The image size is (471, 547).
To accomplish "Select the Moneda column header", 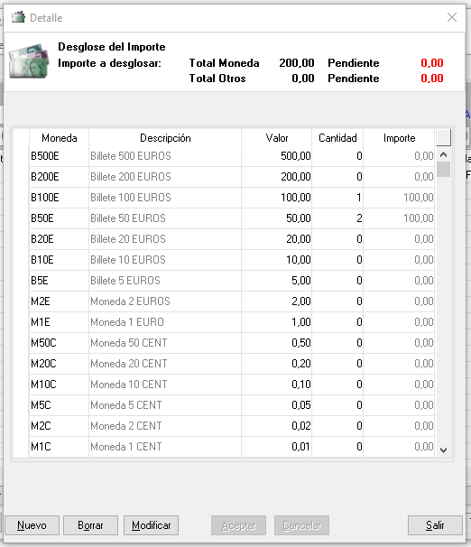I will pos(59,138).
